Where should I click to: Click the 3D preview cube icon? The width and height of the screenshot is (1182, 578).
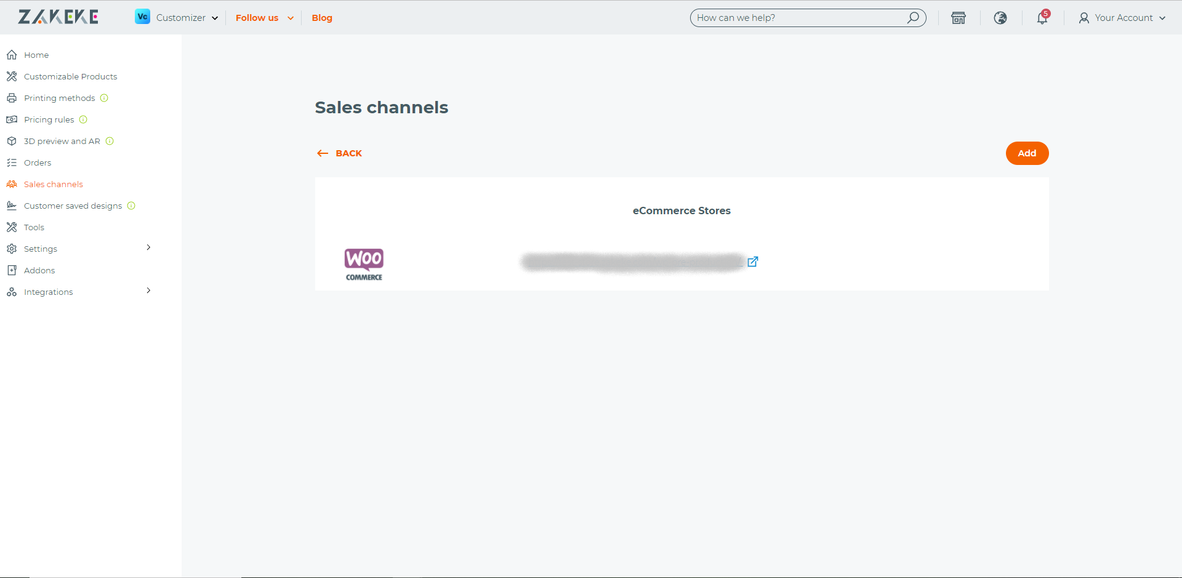(12, 141)
